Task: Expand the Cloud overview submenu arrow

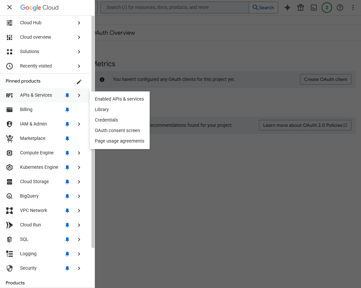Action: pos(79,37)
